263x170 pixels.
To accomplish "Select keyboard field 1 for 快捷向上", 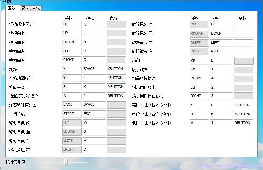I will point(94,33).
